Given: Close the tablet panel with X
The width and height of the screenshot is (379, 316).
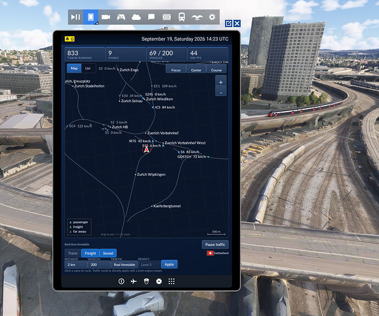Looking at the screenshot, I should pos(237,24).
